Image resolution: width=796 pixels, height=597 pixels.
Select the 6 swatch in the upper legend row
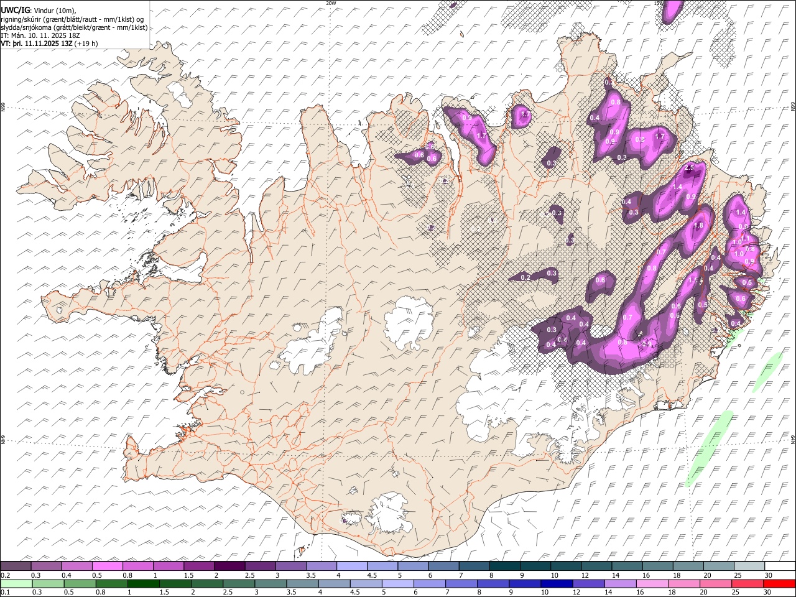point(443,566)
